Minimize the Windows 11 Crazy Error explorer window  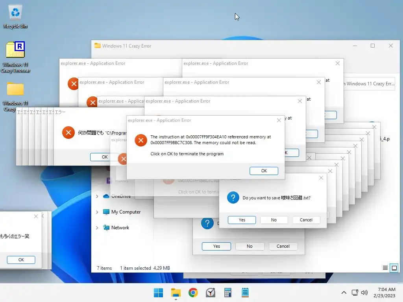point(355,46)
